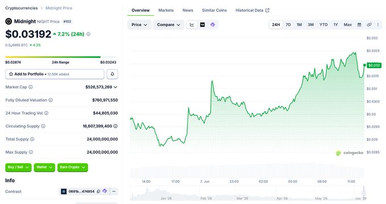The width and height of the screenshot is (386, 204).
Task: Click the $44,805,030 trading volume value
Action: click(x=106, y=113)
